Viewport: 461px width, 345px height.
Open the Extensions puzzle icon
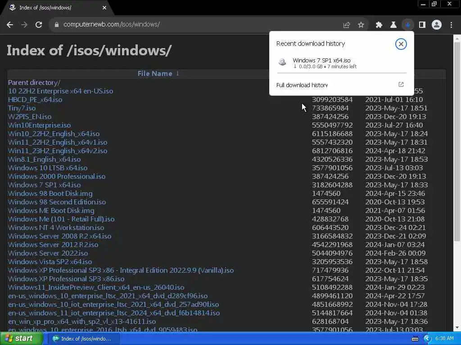pos(379,25)
